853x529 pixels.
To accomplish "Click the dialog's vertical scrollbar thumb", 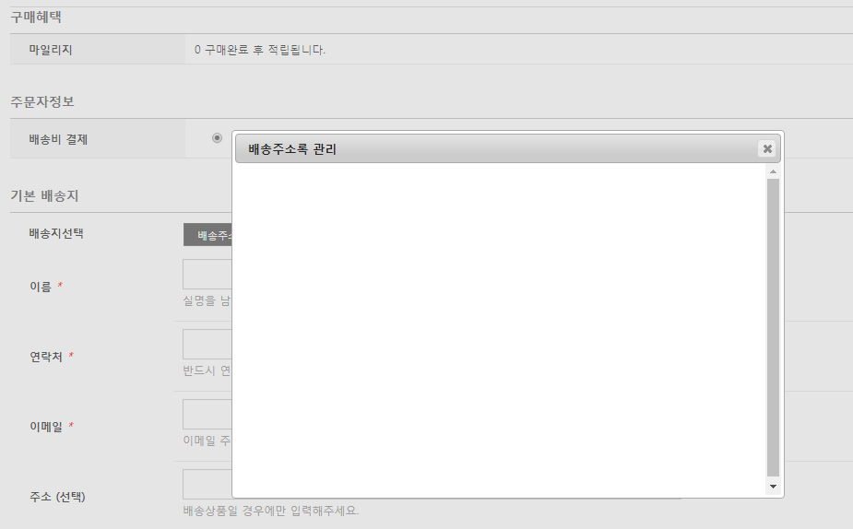I will (773, 327).
